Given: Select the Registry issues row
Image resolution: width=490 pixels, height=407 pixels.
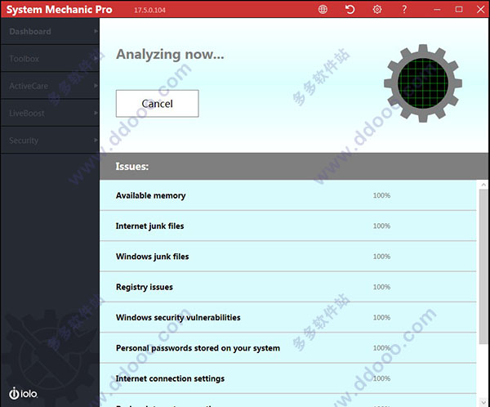Looking at the screenshot, I should (288, 287).
